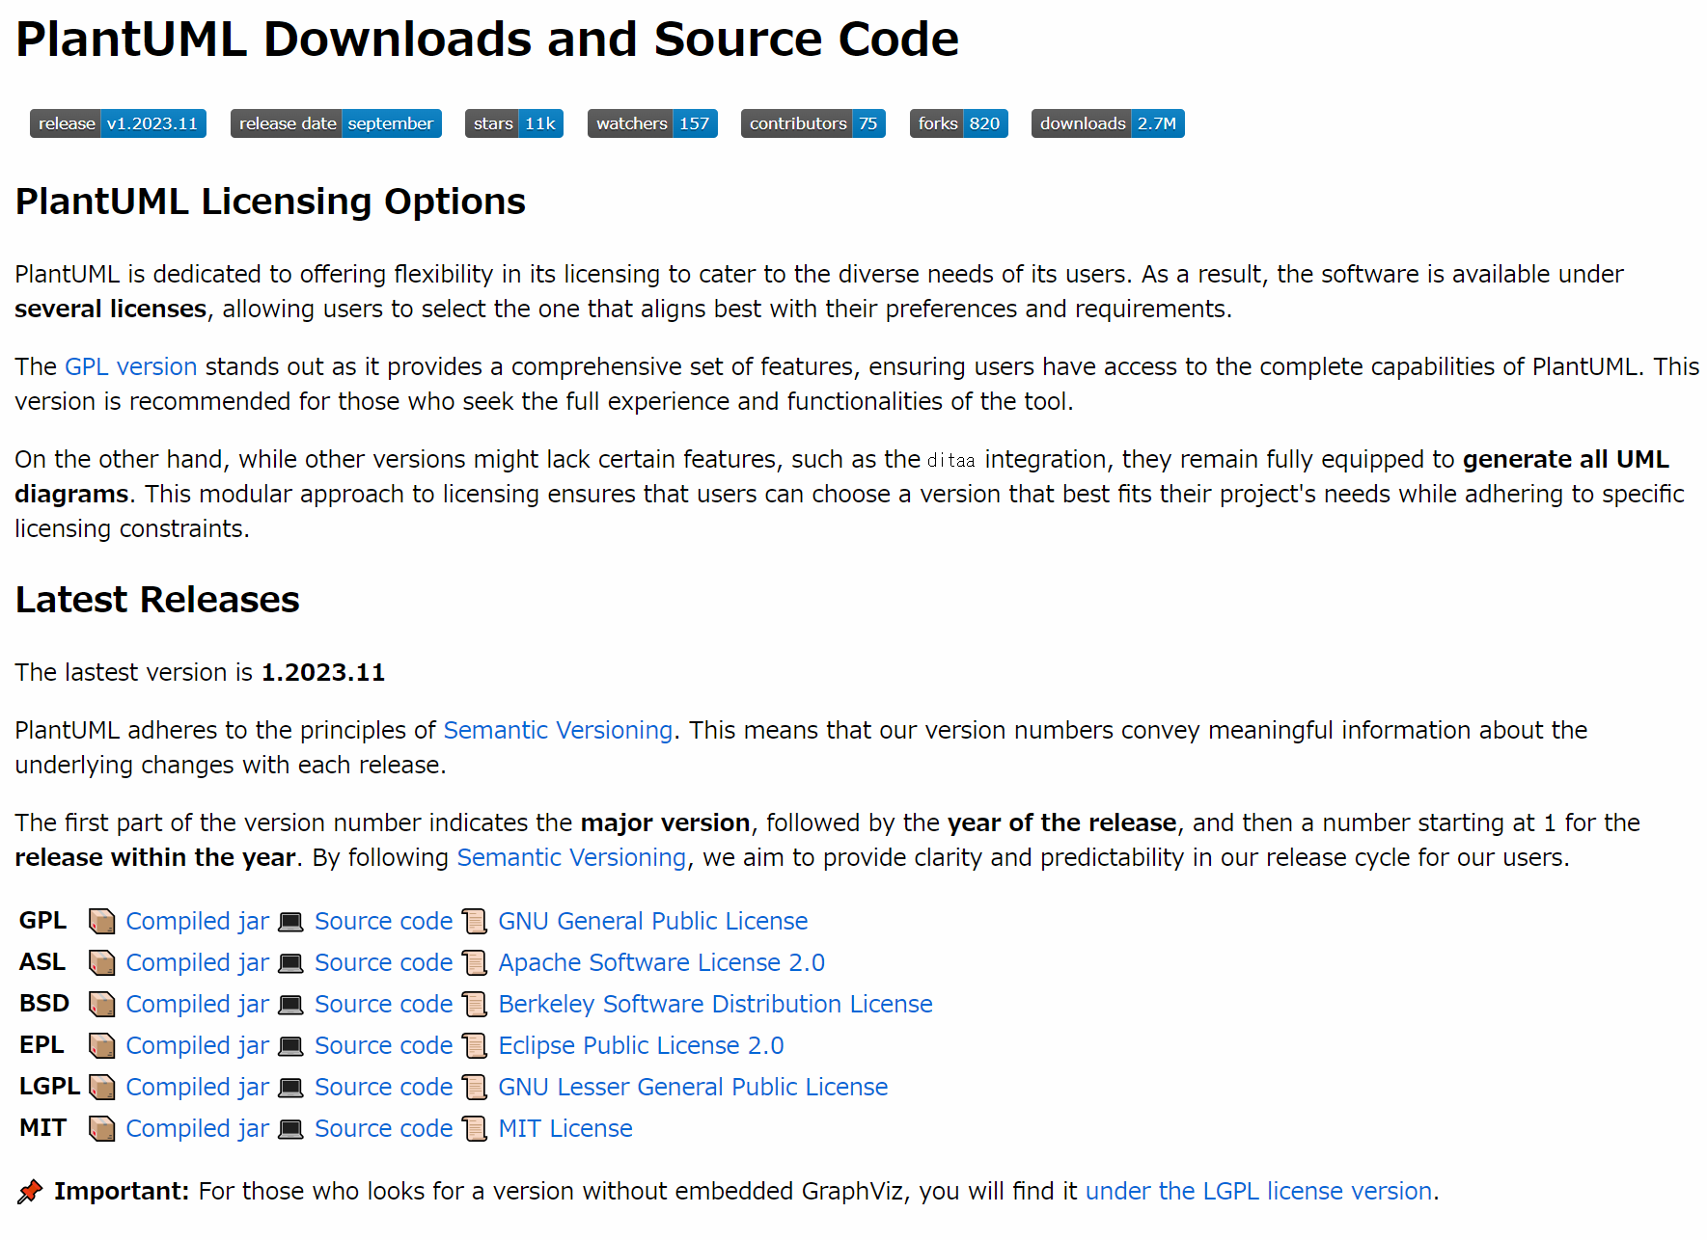
Task: Download the GPL Compiled jar
Action: click(x=197, y=921)
